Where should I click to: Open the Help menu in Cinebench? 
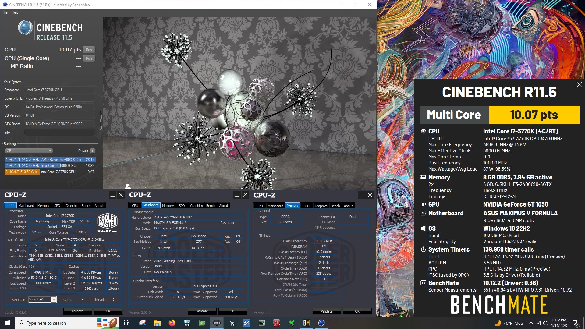point(15,12)
